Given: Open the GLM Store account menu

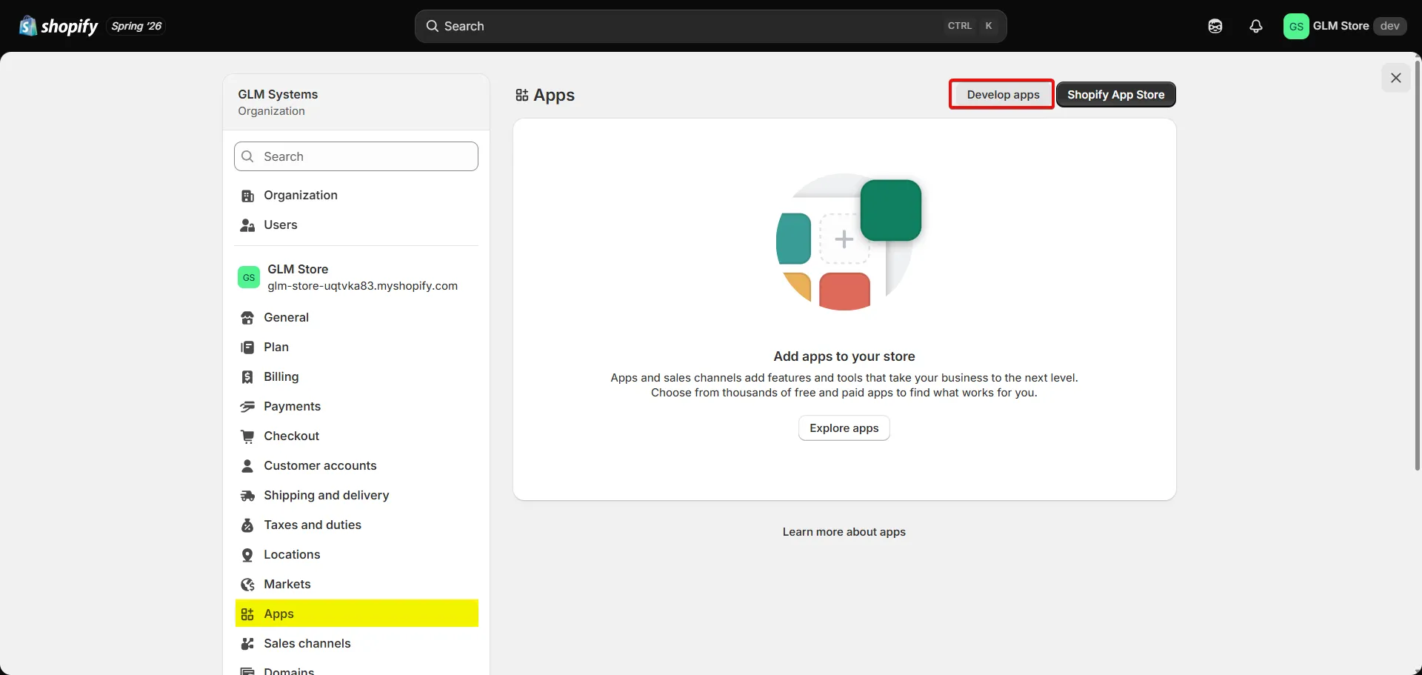Looking at the screenshot, I should (1344, 26).
